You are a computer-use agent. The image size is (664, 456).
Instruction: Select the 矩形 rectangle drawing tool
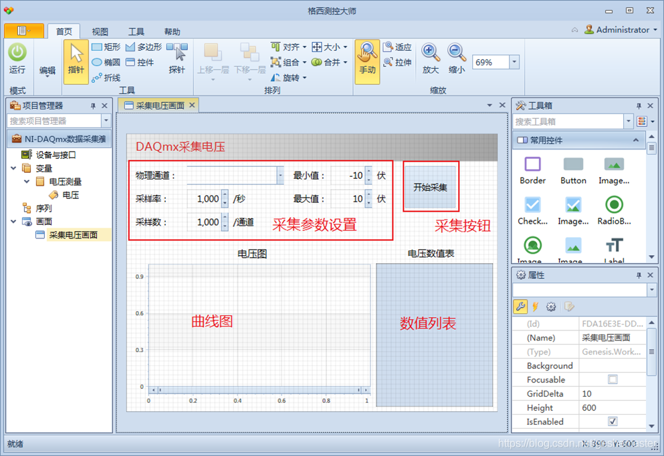(106, 47)
